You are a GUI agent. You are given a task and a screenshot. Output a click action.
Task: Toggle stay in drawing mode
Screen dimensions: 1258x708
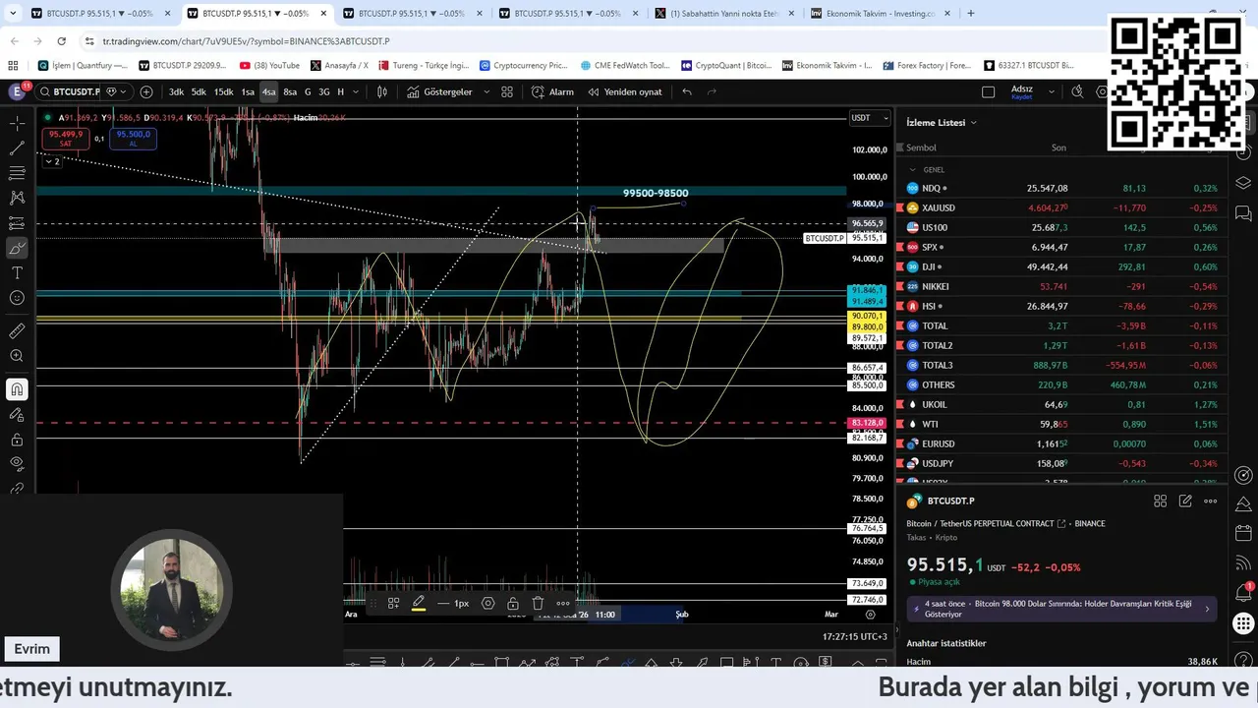click(x=17, y=415)
